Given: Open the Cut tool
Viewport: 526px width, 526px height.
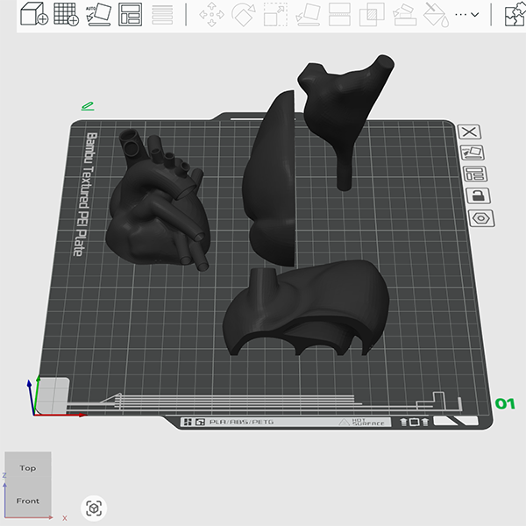Looking at the screenshot, I should (340, 14).
